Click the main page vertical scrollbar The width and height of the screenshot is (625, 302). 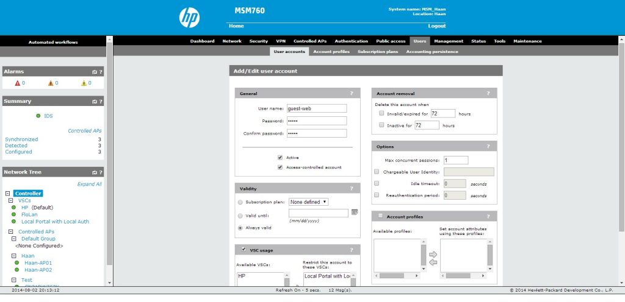621,161
